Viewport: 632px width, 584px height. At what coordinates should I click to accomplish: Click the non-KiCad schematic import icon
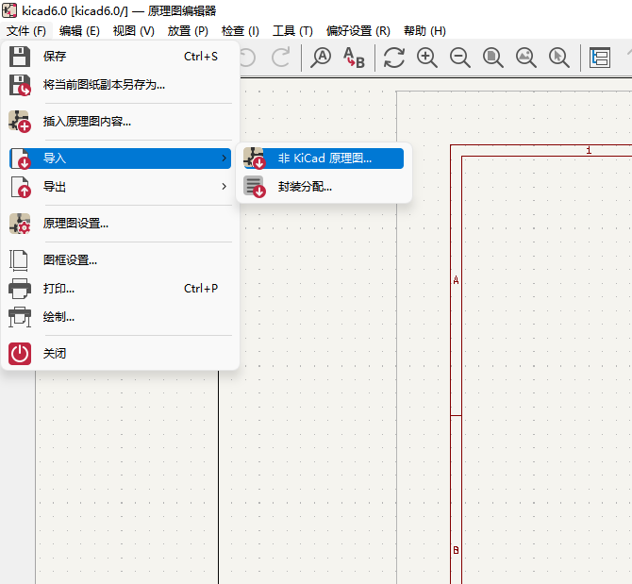point(255,159)
